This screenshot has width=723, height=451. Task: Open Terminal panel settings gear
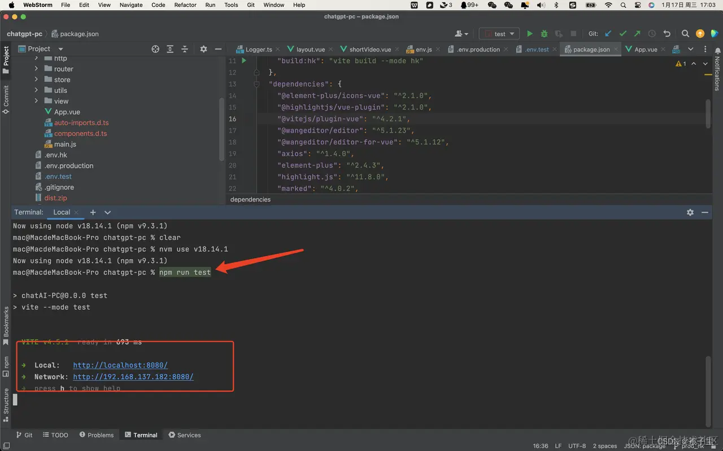pyautogui.click(x=690, y=212)
